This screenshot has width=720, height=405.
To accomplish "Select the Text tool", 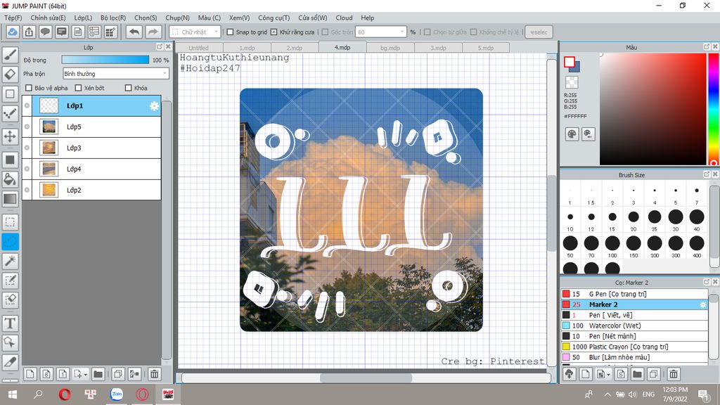I will [x=10, y=323].
